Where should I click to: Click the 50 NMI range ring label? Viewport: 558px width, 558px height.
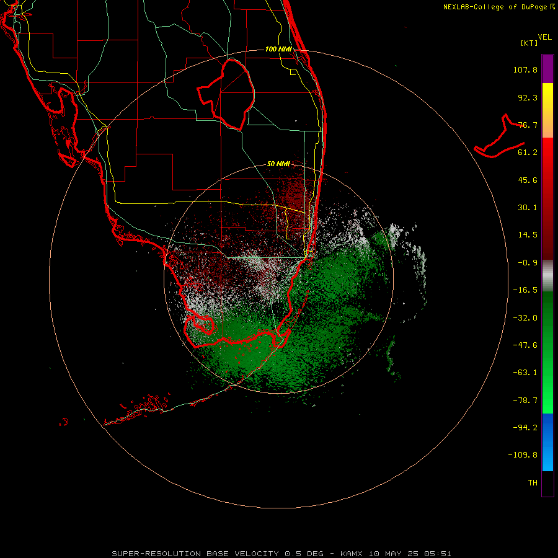[x=278, y=164]
